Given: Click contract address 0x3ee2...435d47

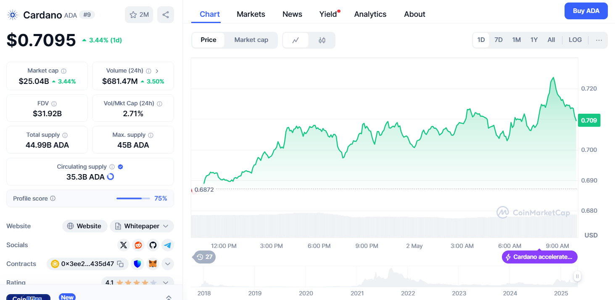Looking at the screenshot, I should tap(87, 264).
